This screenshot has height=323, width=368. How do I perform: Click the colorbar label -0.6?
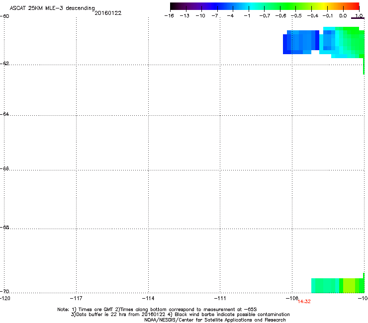pyautogui.click(x=280, y=16)
